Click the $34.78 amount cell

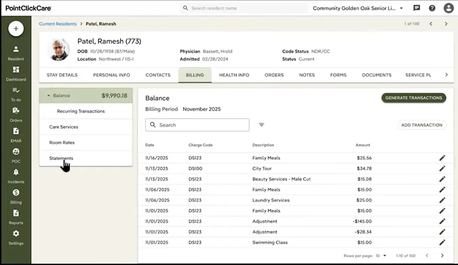tap(364, 169)
